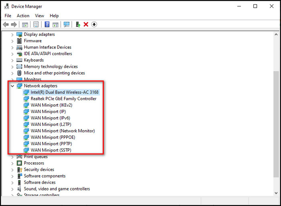Select the Software devices label
Viewport: 281px width, 206px height.
(x=40, y=182)
